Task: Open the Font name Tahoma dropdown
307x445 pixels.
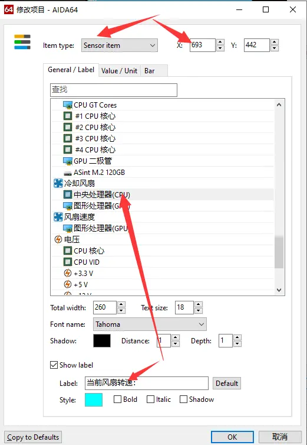Action: coord(150,324)
